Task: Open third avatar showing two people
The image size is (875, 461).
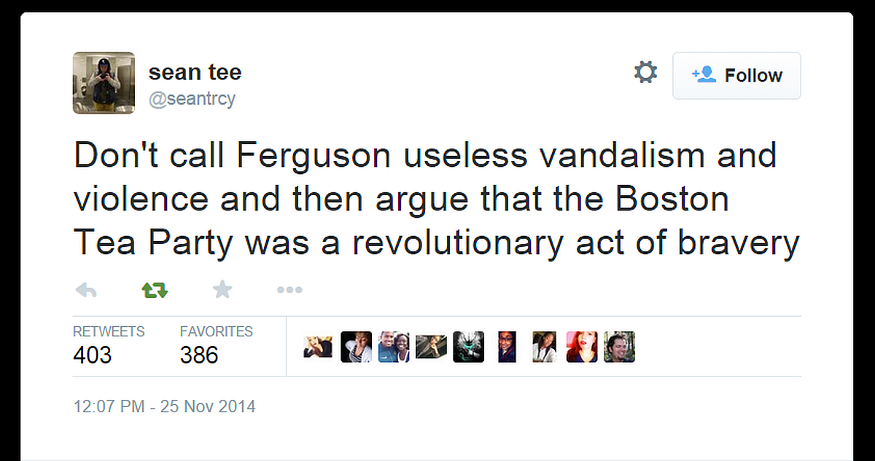Action: pos(394,347)
